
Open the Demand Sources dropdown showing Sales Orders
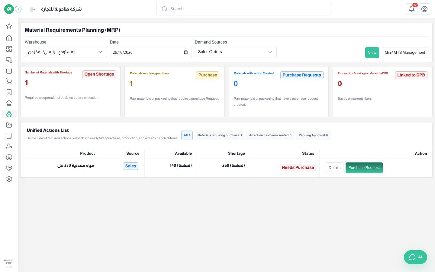click(x=236, y=52)
